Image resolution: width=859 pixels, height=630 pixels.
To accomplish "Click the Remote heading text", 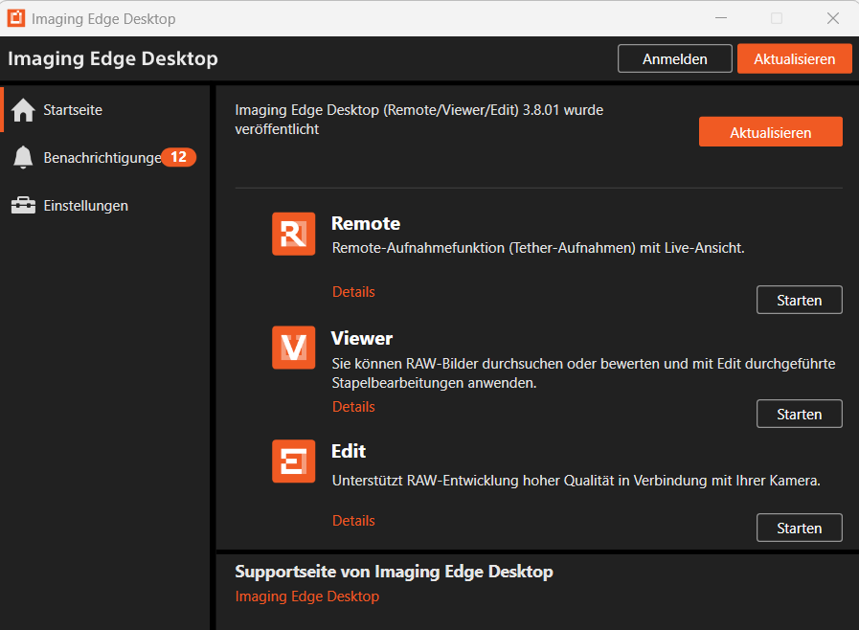I will click(x=366, y=223).
